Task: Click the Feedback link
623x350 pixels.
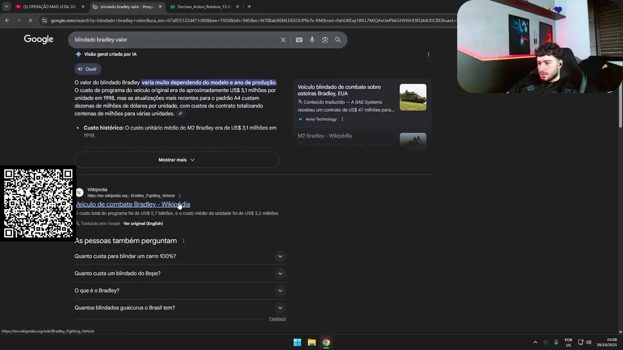Action: pyautogui.click(x=277, y=319)
